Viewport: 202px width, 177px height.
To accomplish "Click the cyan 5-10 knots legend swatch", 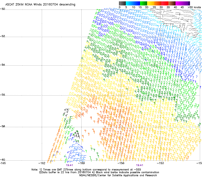I will (x=129, y=3).
